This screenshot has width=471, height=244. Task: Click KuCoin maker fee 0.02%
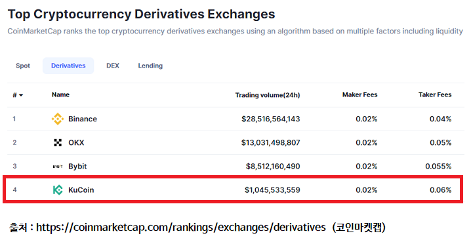pos(367,190)
